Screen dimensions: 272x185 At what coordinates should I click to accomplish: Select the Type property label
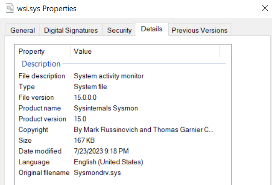point(27,87)
